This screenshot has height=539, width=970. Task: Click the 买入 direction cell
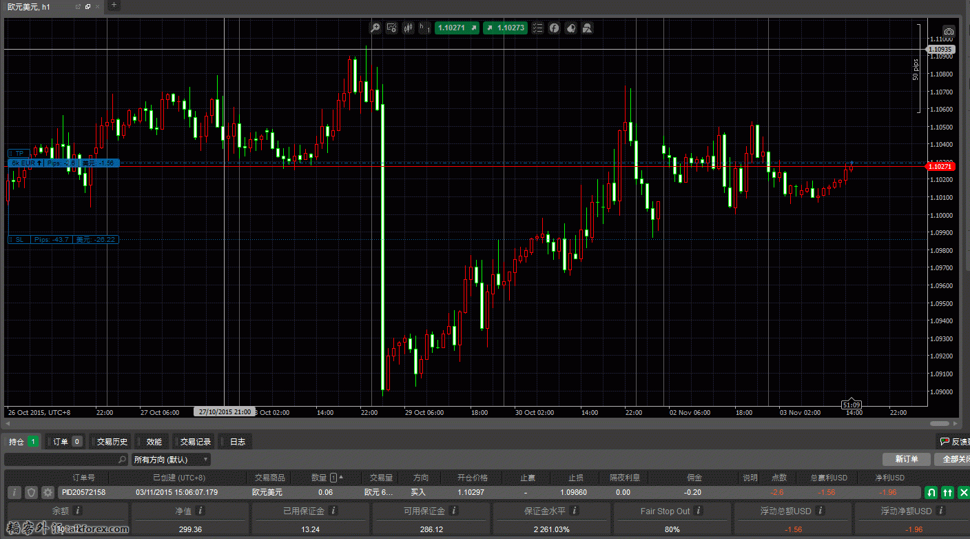[418, 492]
